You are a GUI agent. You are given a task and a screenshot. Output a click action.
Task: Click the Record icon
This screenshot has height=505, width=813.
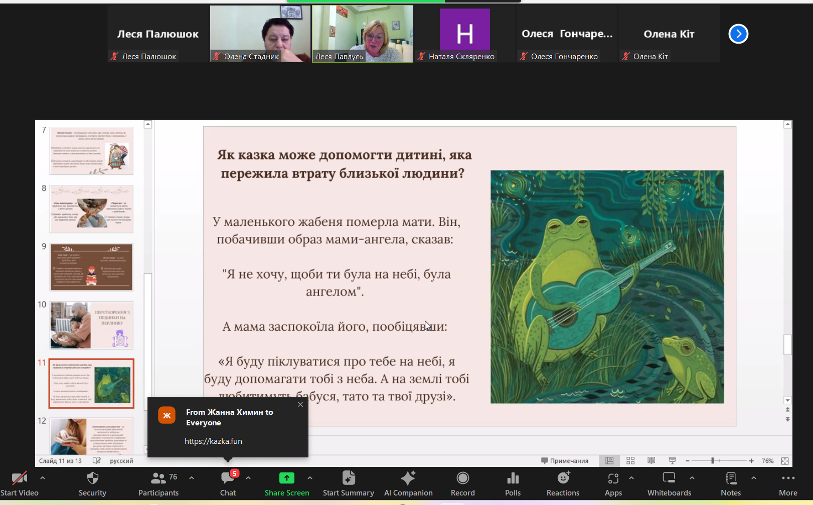(x=462, y=483)
